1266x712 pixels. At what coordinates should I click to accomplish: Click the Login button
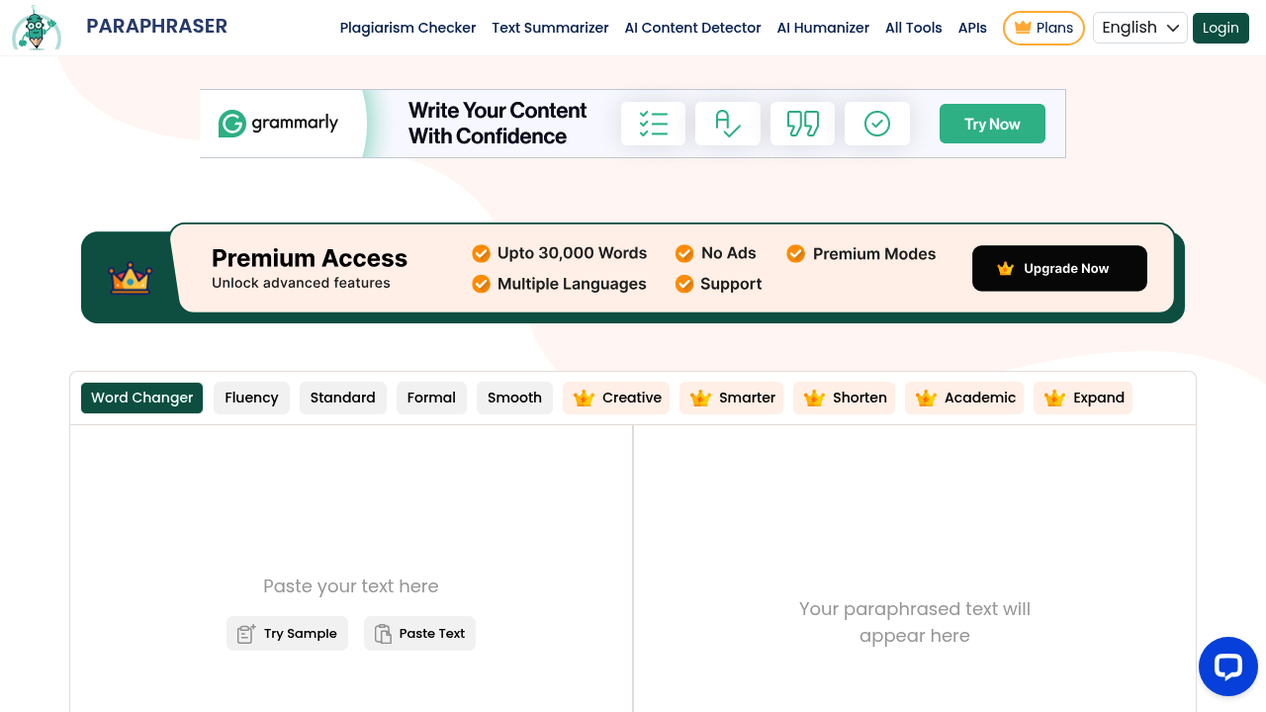point(1221,28)
